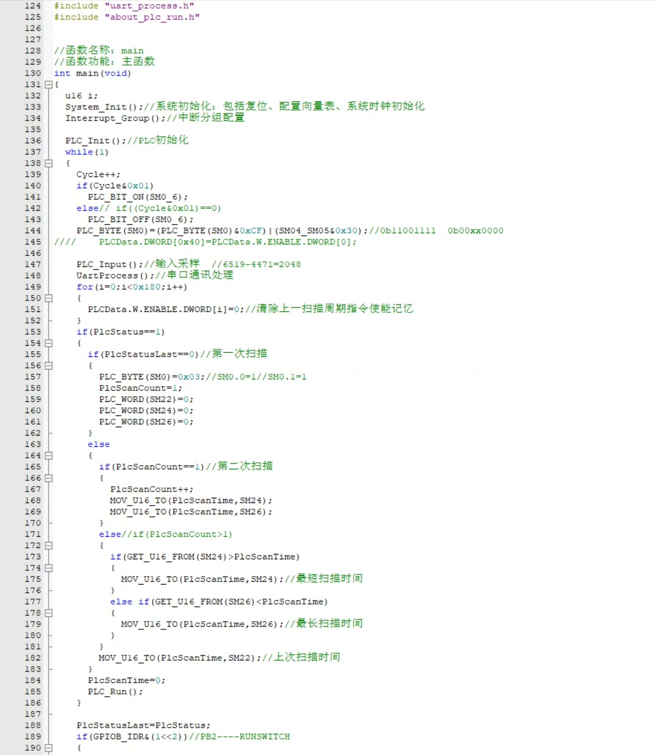Click on 'if(GET_U16_FROM(SM24)>PlcScanTime)' line
The image size is (656, 755).
(205, 557)
